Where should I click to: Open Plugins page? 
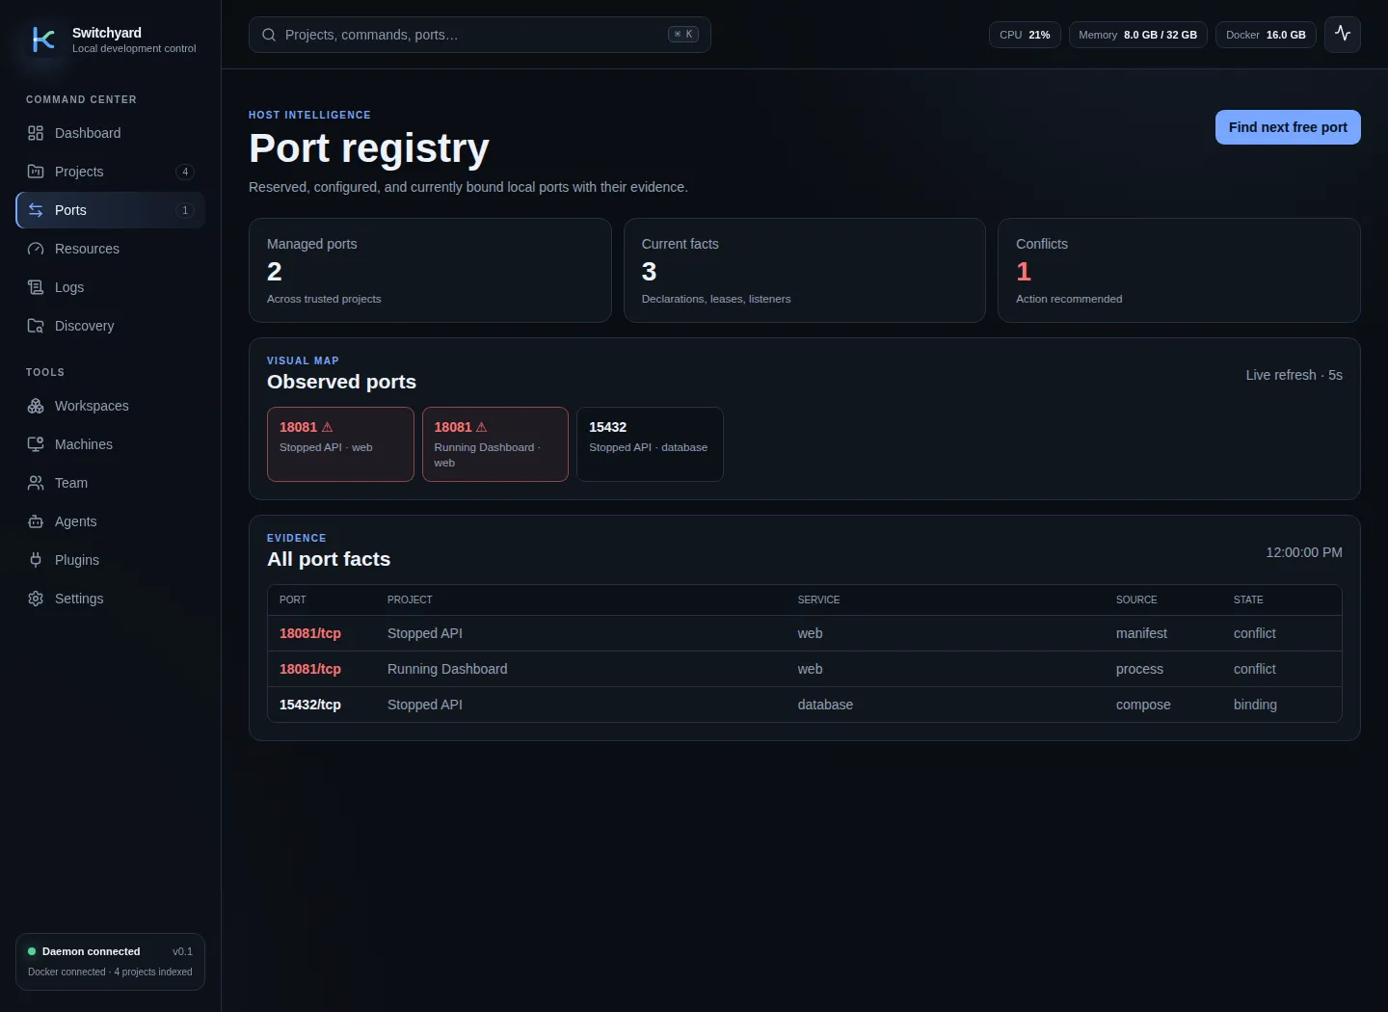(x=111, y=560)
